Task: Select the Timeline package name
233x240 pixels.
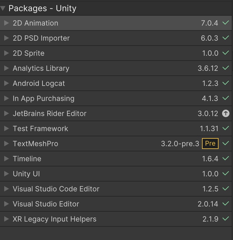Action: [27, 159]
